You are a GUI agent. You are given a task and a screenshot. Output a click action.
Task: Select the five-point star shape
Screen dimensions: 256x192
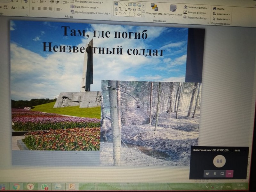(139, 15)
